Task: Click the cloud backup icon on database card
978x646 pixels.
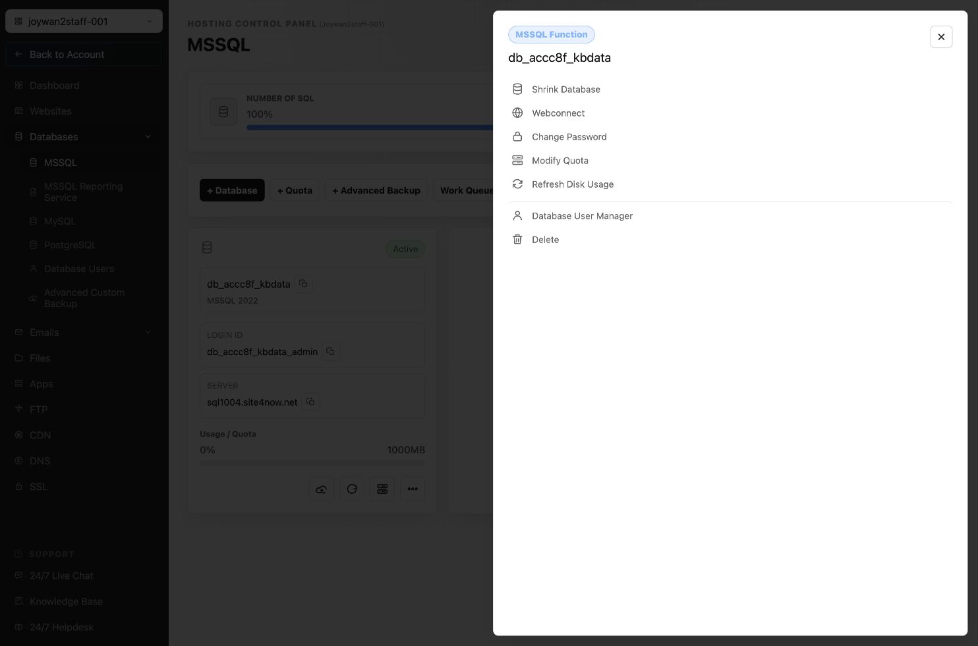Action: pos(322,489)
